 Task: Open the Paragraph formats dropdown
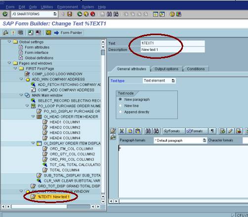(205, 140)
